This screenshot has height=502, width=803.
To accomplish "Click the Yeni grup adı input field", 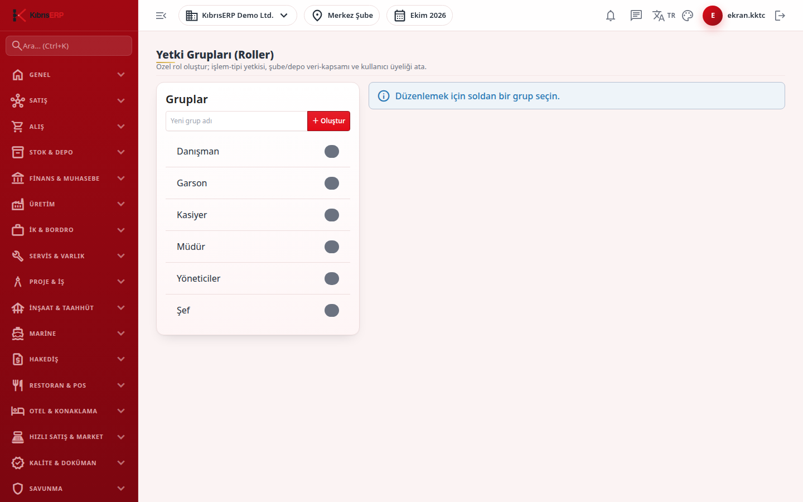I will point(236,121).
